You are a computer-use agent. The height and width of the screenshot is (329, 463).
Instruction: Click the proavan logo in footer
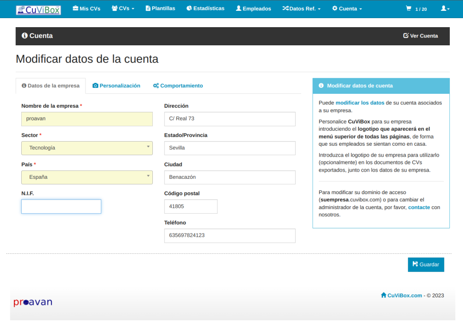coord(33,302)
